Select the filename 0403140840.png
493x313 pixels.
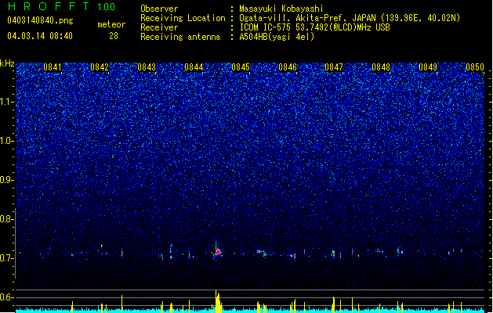point(40,20)
